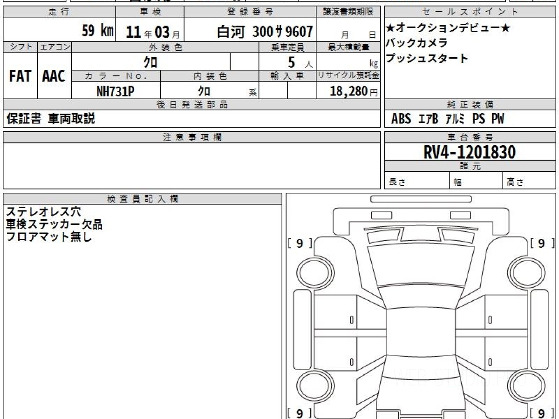Select the bottom-right wheel in car diagram
Image resolution: width=559 pixels, height=419 pixels.
point(524,386)
